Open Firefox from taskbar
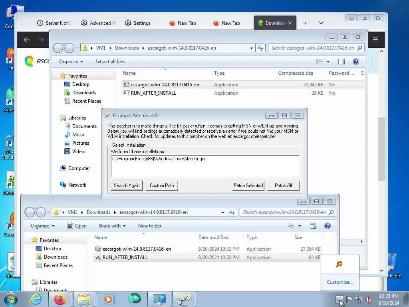This screenshot has height=307, width=409. [60, 299]
